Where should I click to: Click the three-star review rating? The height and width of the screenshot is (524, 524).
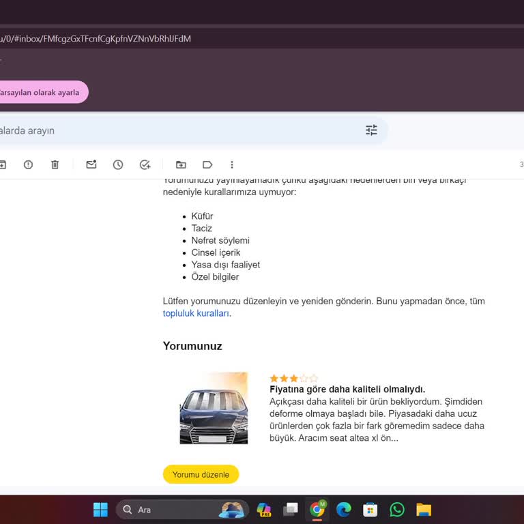(294, 378)
